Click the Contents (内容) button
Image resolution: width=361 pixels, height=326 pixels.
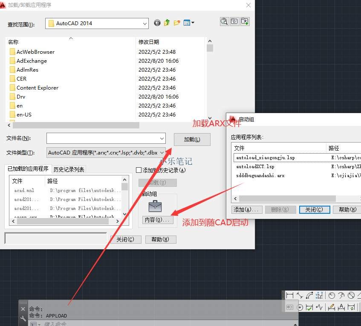pyautogui.click(x=157, y=220)
